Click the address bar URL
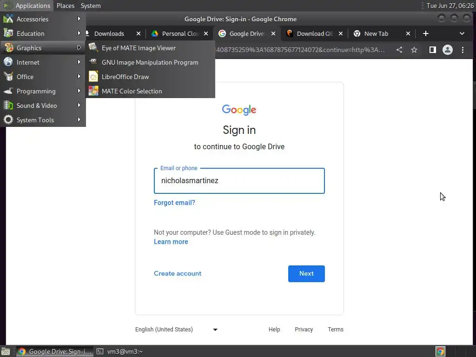476x357 pixels. pyautogui.click(x=300, y=50)
